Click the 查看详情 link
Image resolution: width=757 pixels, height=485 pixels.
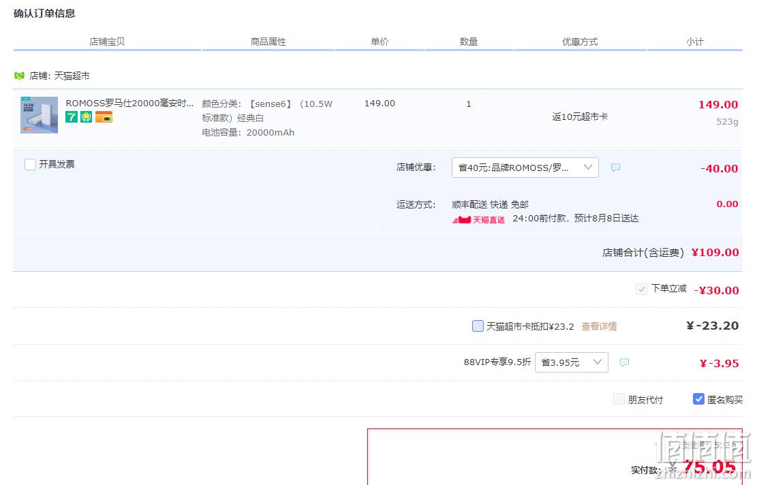click(x=599, y=327)
